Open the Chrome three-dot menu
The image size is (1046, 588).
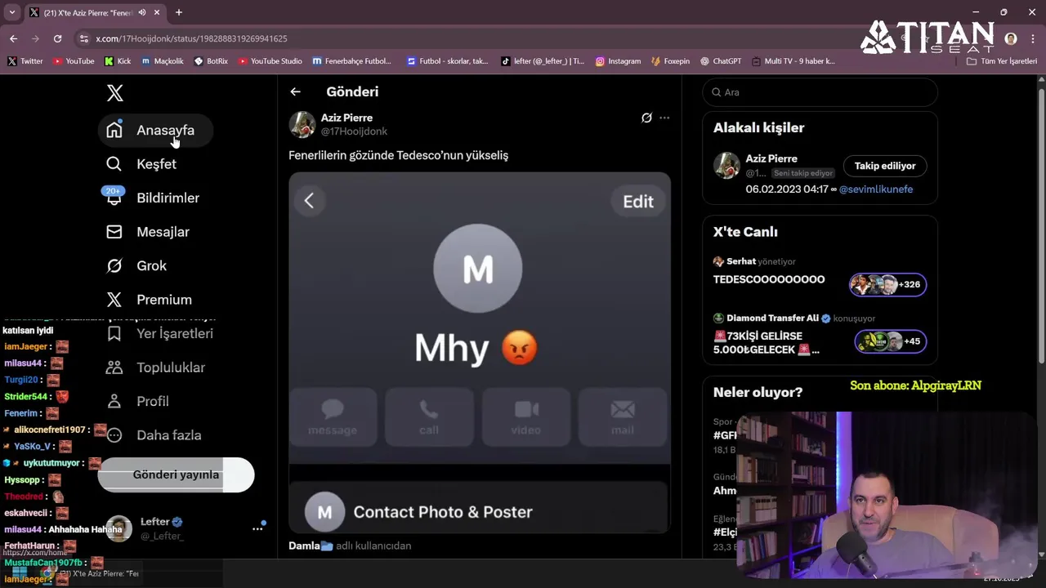(x=1032, y=38)
